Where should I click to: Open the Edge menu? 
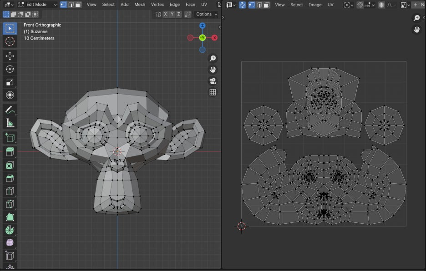coord(175,5)
